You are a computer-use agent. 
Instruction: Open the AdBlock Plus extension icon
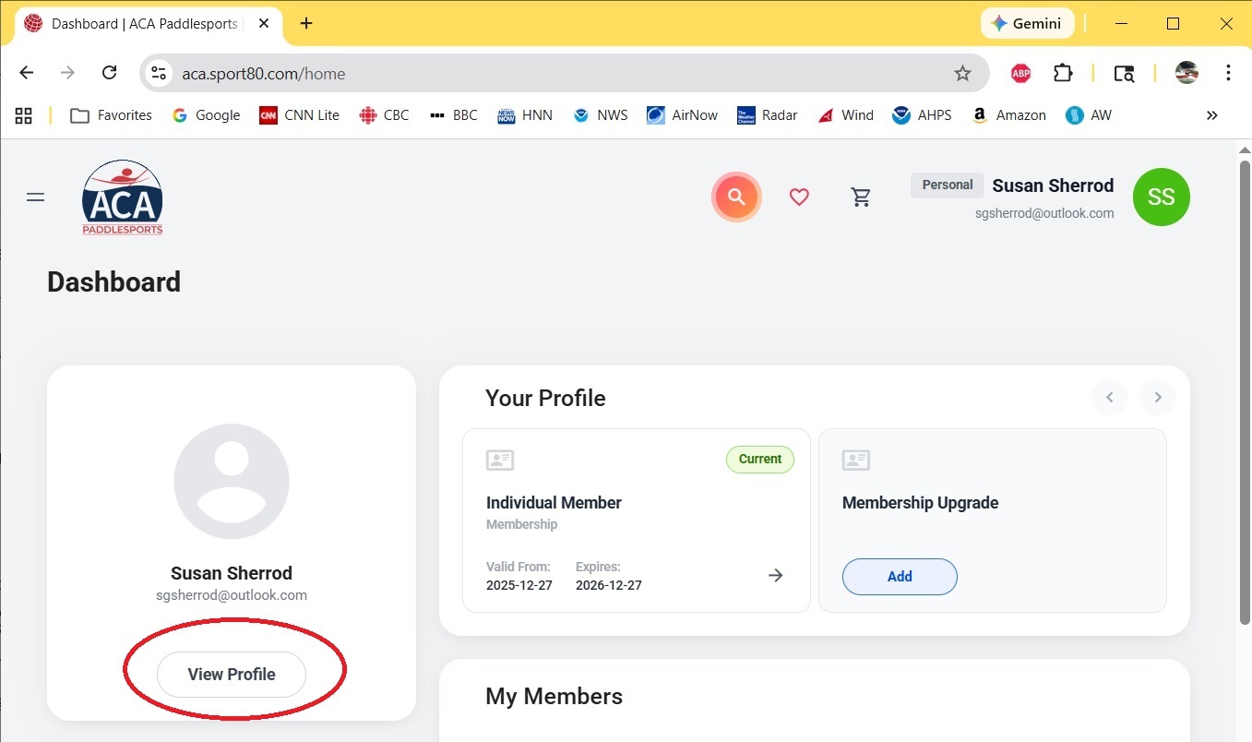(x=1019, y=72)
